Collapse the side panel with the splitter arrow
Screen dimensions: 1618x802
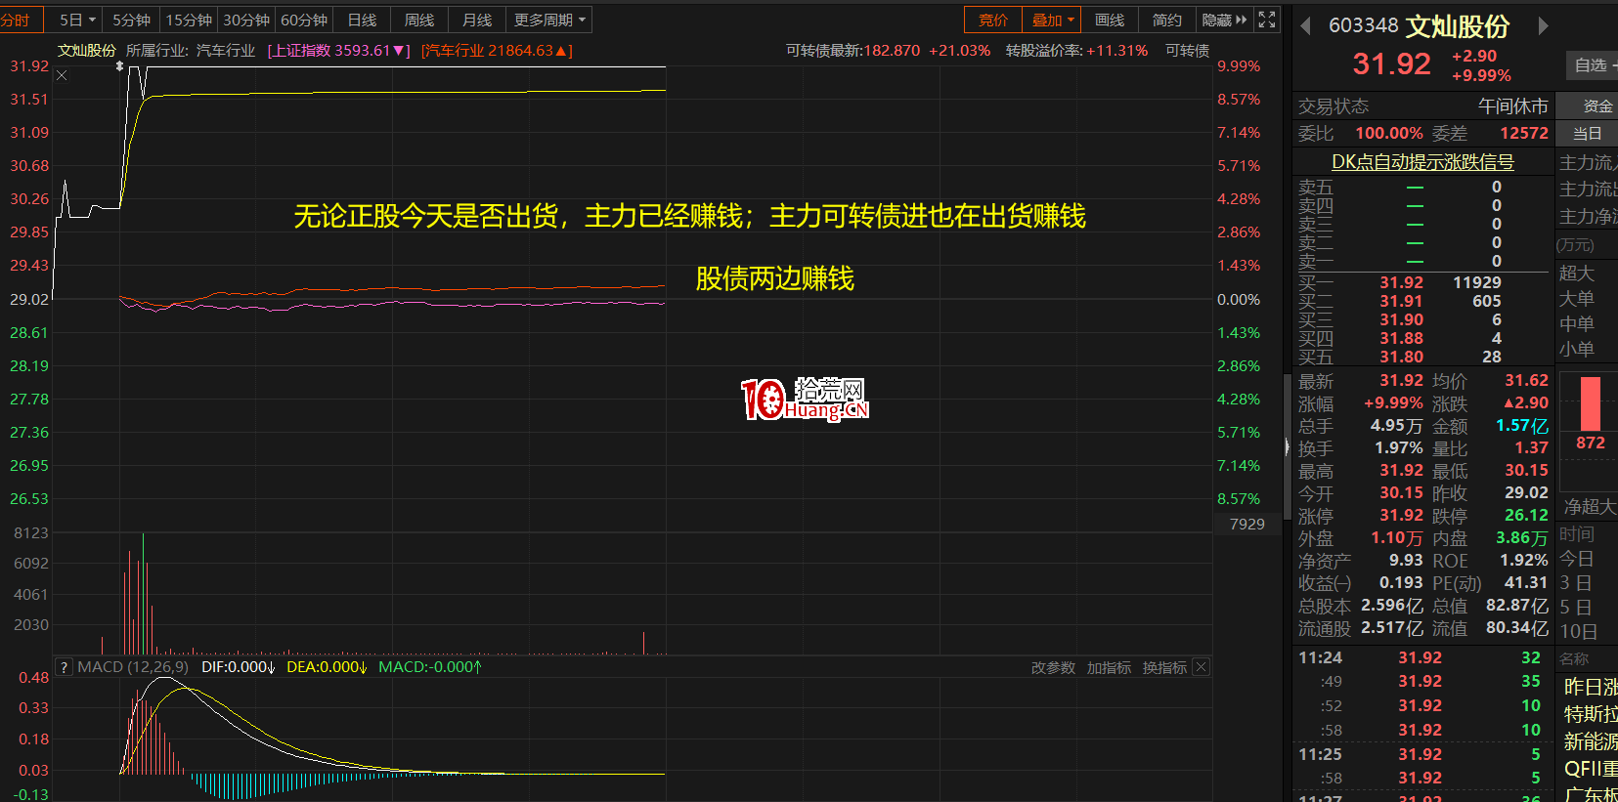coord(1287,447)
